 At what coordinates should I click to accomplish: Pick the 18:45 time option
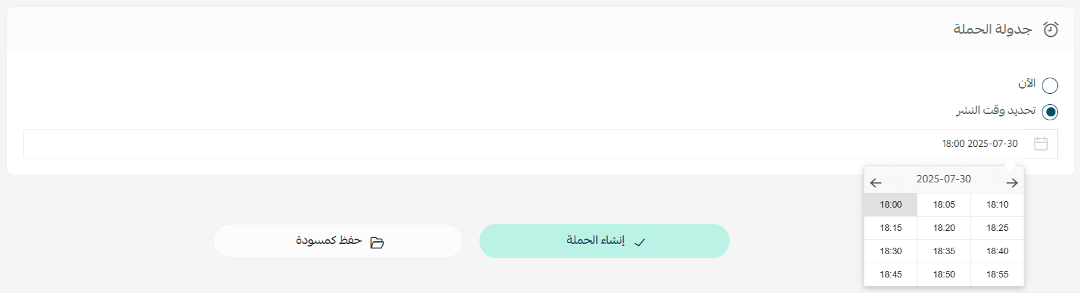point(891,274)
